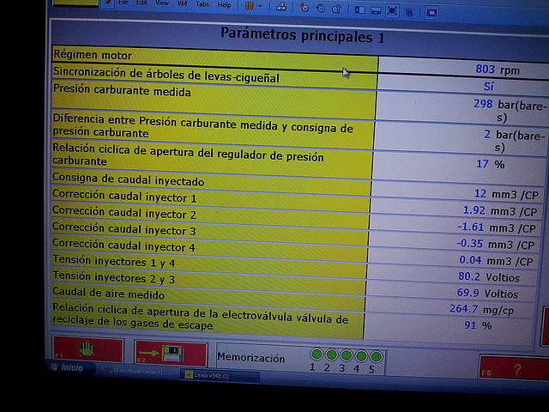
Task: Open the F6 help question mark button
Action: click(x=516, y=370)
